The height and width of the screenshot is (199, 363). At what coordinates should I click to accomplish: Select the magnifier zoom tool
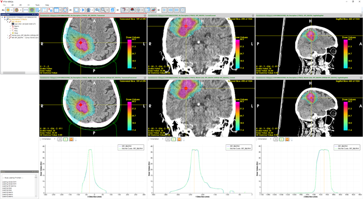tap(103, 10)
